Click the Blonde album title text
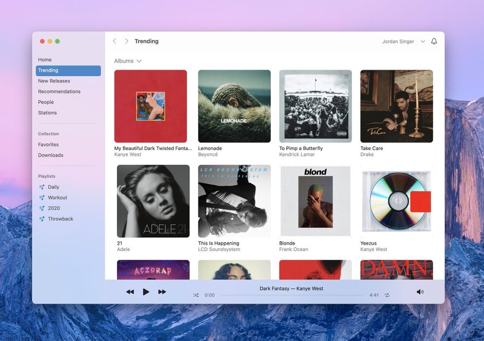Screen dimensions: 484x341 point(287,243)
